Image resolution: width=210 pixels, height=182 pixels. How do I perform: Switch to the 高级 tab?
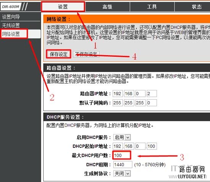coord(108,7)
